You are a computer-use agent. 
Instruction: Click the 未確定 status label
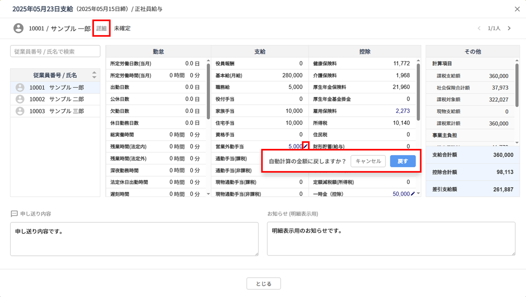coord(122,28)
